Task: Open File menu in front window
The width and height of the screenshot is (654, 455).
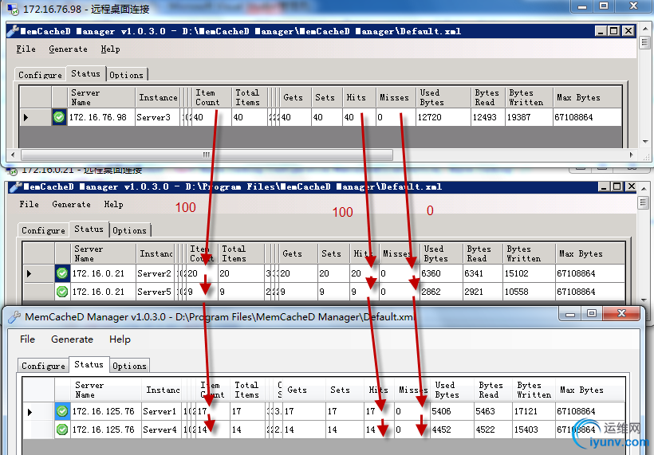Action: tap(28, 339)
